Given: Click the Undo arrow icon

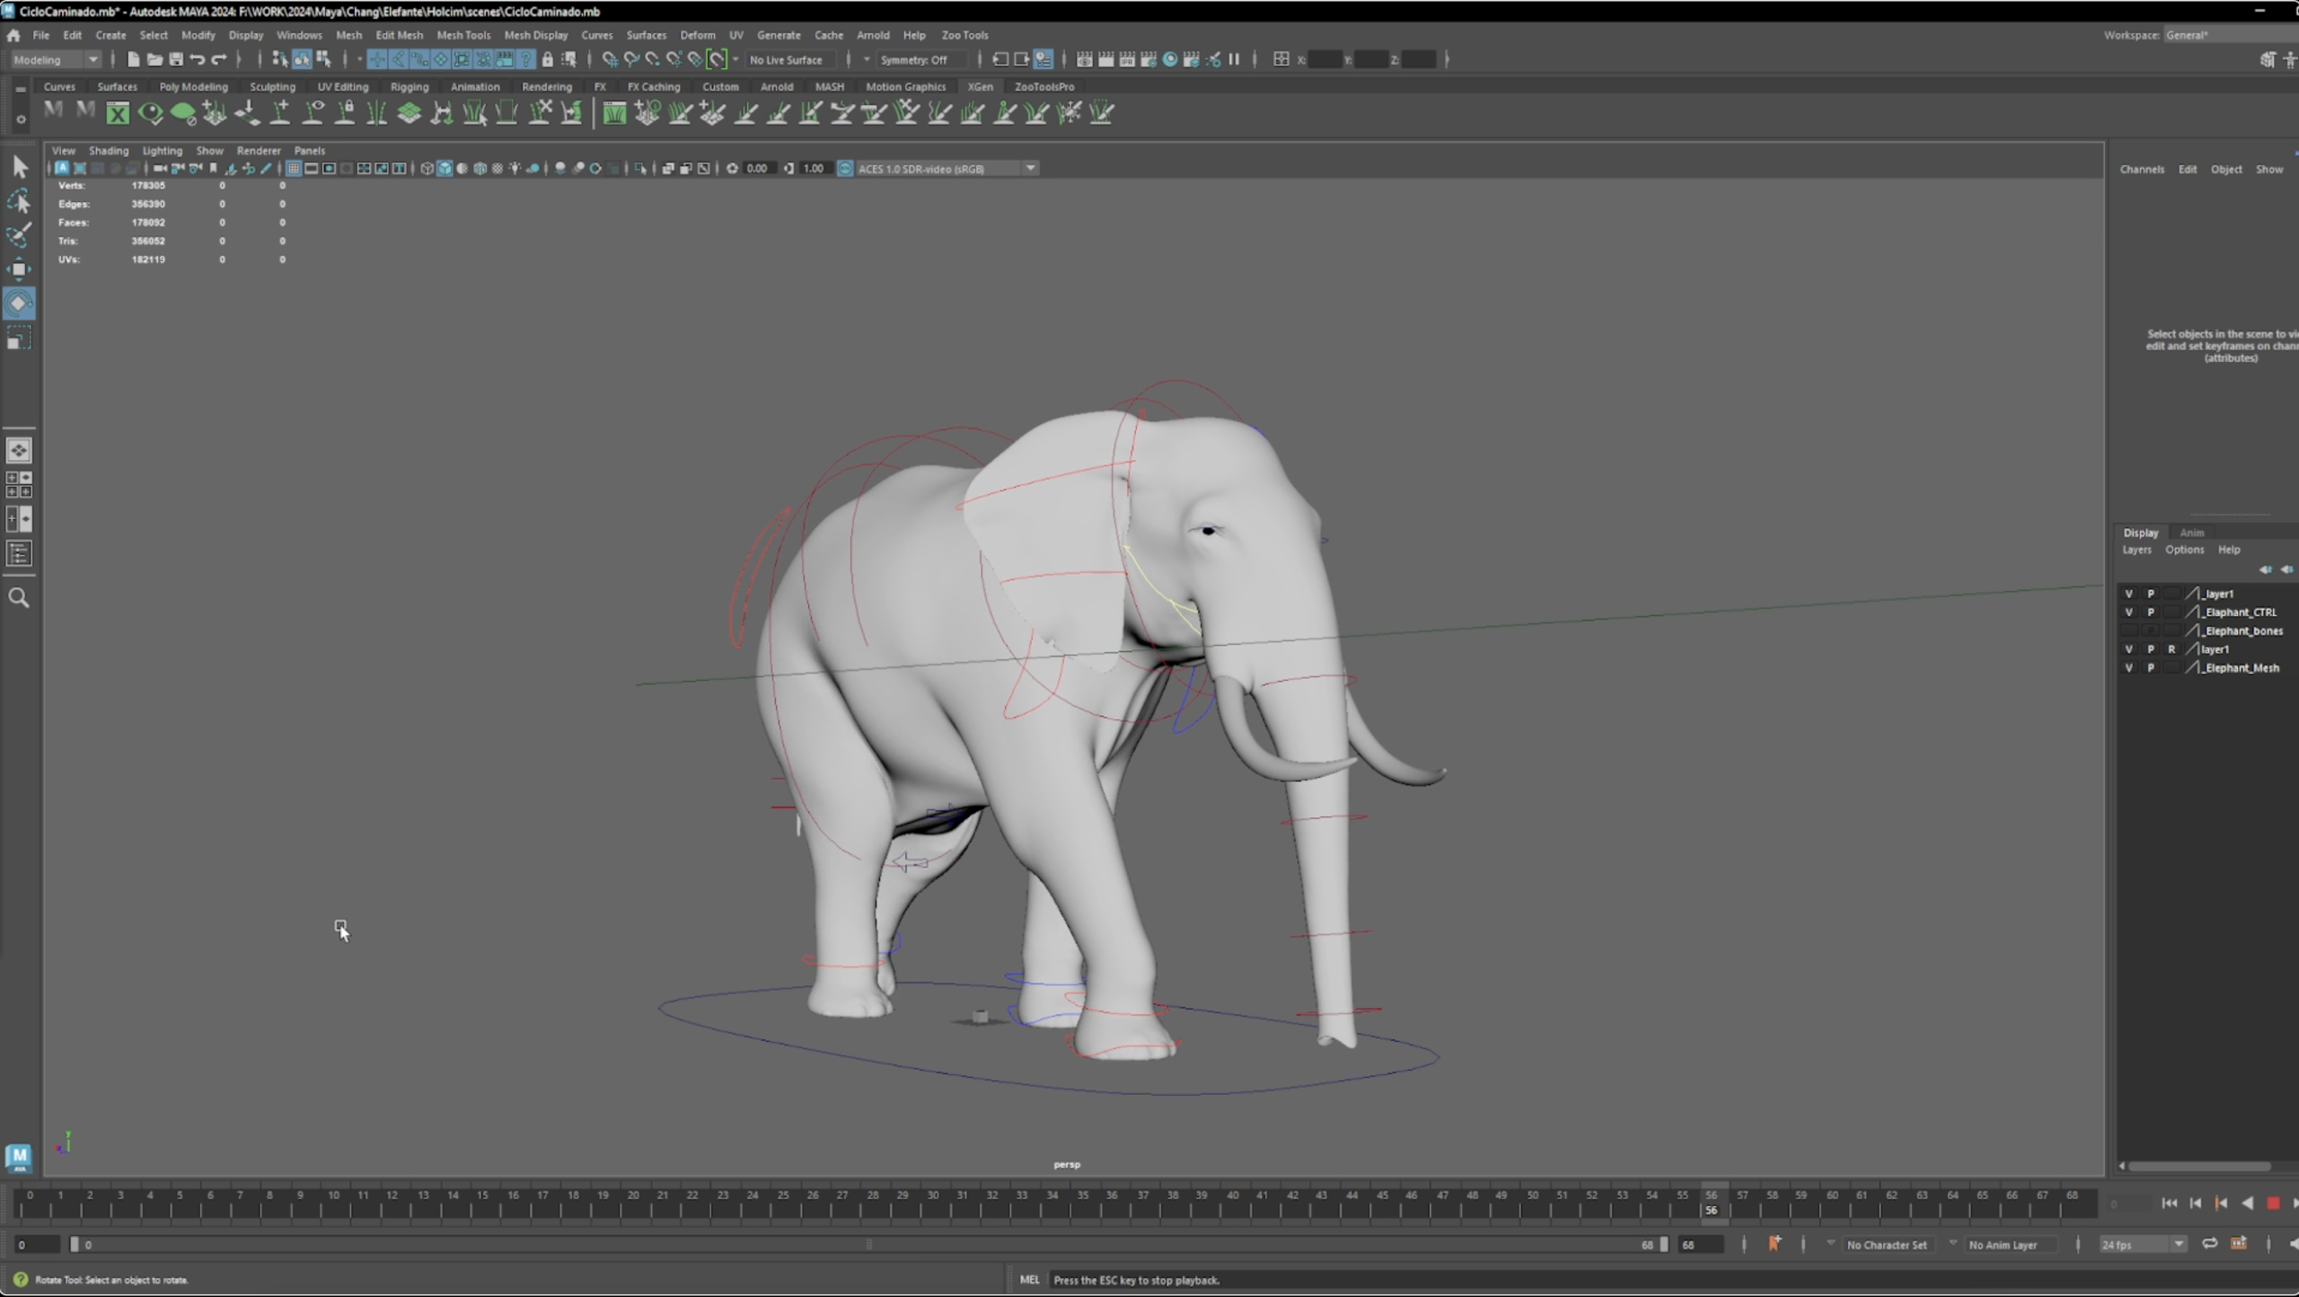Looking at the screenshot, I should [198, 59].
